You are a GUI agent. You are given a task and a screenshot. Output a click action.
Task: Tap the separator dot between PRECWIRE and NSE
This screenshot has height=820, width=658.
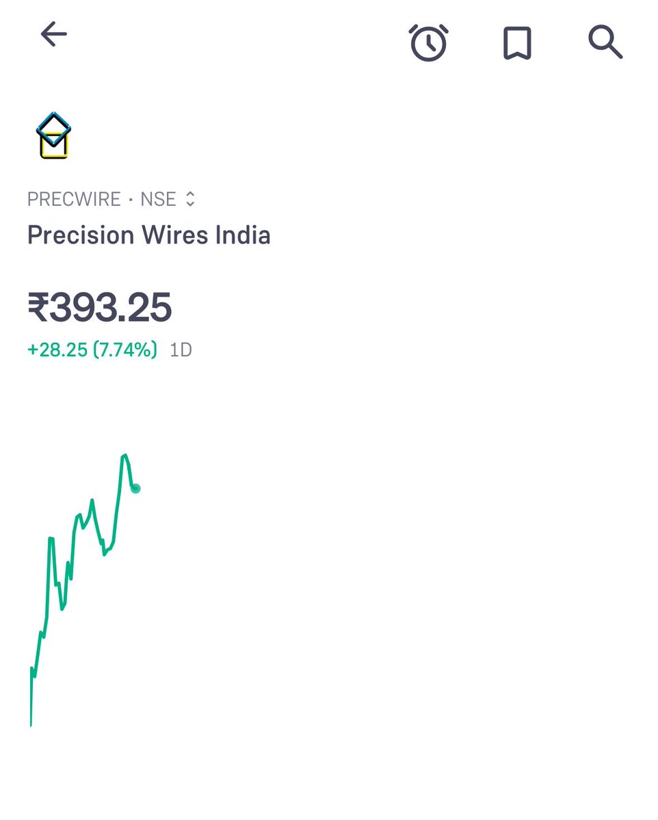tap(130, 200)
